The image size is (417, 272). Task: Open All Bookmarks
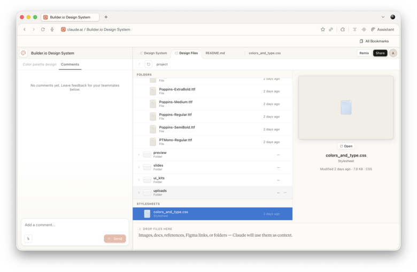tap(374, 41)
